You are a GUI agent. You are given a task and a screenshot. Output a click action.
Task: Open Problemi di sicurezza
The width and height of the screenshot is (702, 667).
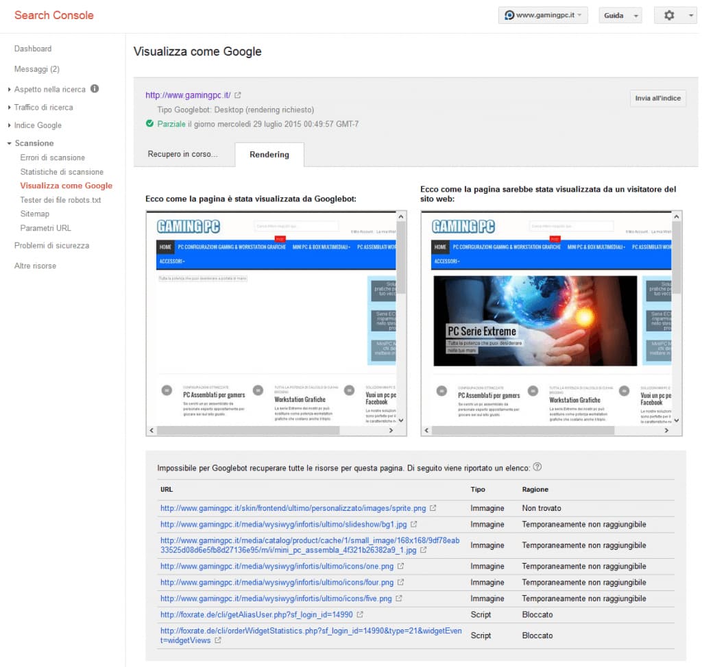[51, 245]
